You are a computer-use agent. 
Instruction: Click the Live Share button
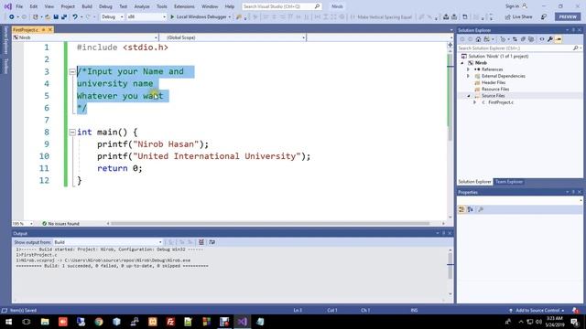coord(518,16)
